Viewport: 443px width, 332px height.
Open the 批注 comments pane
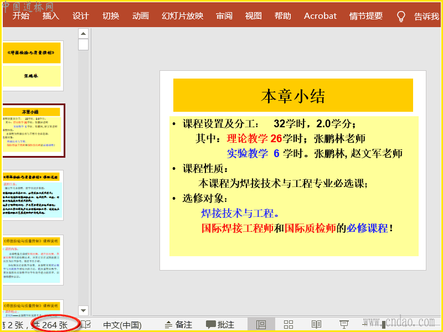click(x=220, y=325)
